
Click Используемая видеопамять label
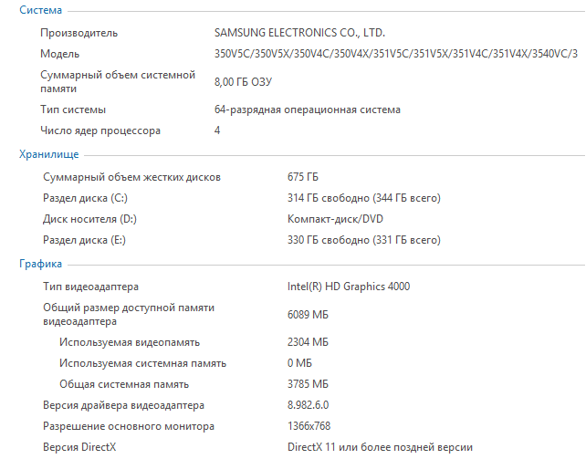click(x=130, y=341)
